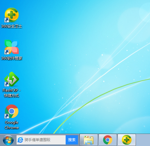150x146 pixels.
Task: Click the shortcut arrow on 360软件管家 icon
Action: tap(7, 52)
